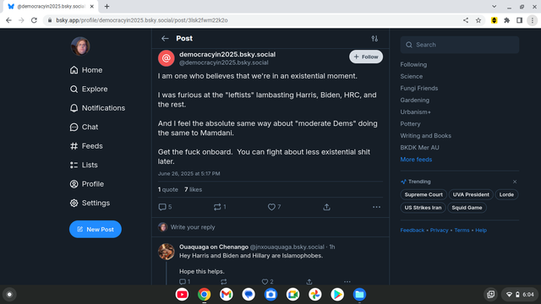Viewport: 541px width, 304px height.
Task: Create a New Post
Action: (x=96, y=229)
